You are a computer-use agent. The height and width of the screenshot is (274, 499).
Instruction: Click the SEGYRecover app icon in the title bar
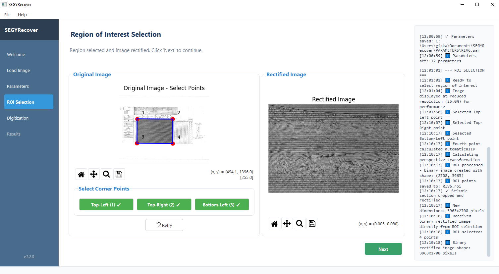(4, 4)
